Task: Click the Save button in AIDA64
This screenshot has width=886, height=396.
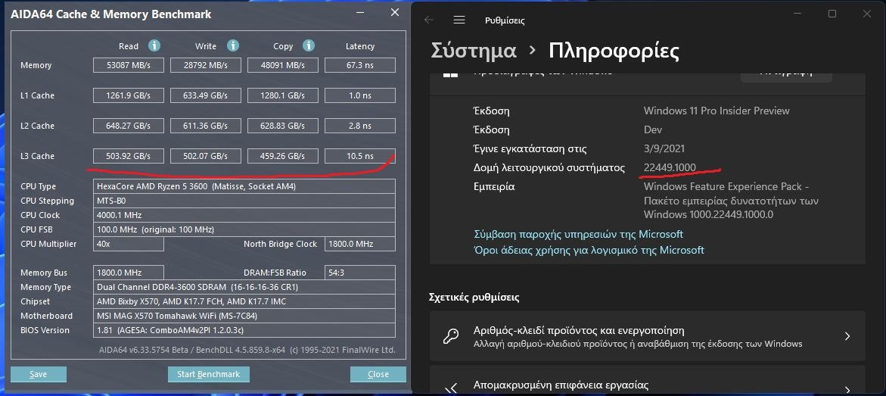Action: point(39,374)
